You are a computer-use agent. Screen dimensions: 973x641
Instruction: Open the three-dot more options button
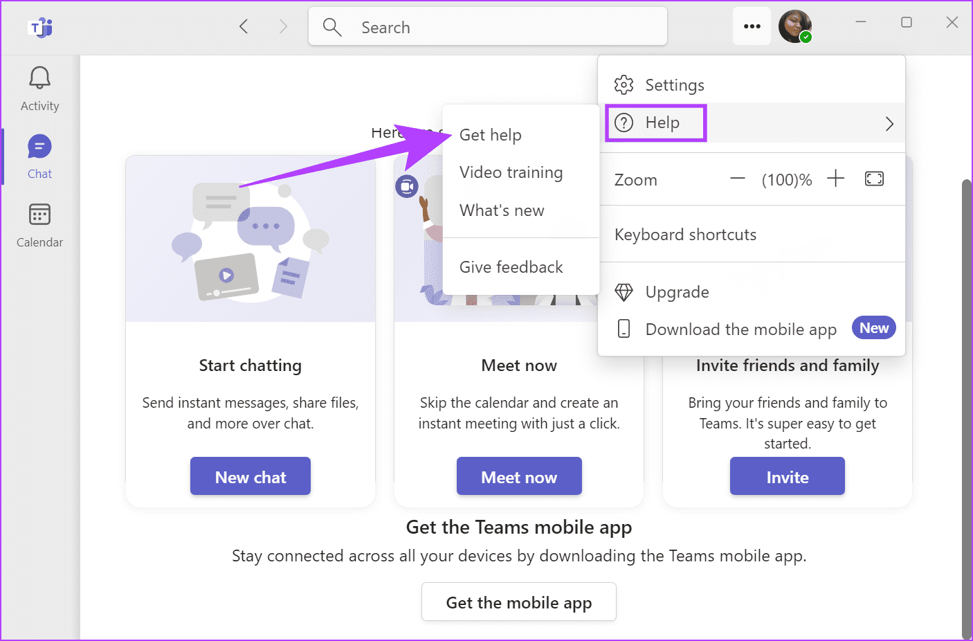coord(752,26)
